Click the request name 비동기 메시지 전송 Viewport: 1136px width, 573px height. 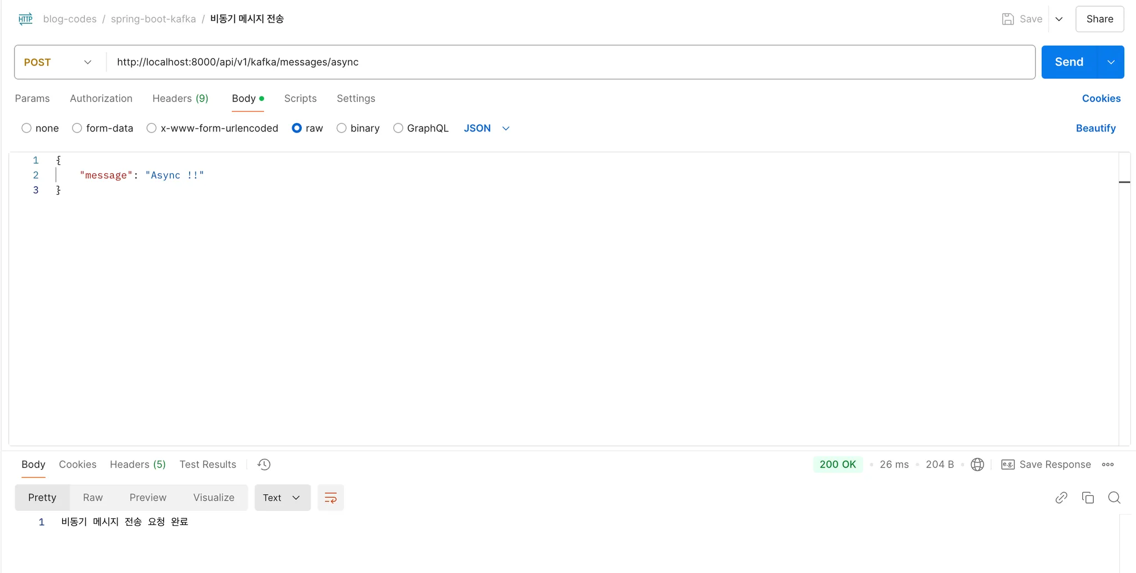(x=247, y=19)
